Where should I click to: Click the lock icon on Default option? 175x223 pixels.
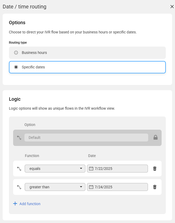[156, 137]
